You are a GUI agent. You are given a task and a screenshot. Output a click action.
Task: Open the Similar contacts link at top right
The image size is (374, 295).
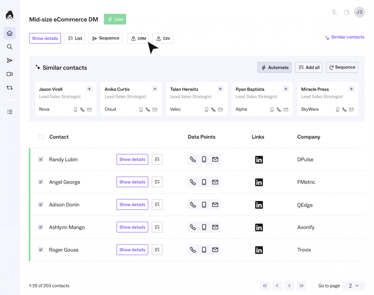pos(344,37)
